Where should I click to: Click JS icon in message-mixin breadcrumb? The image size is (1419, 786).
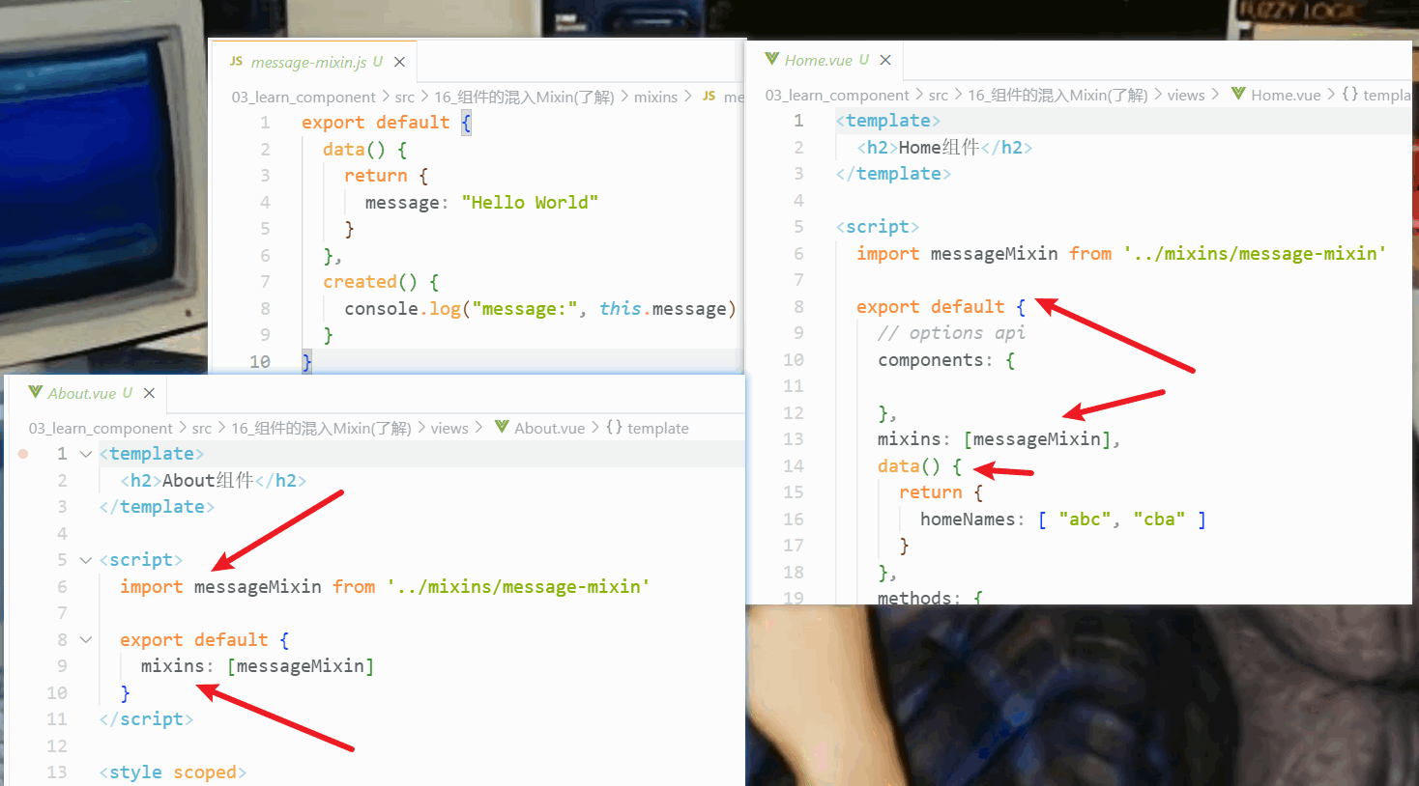tap(709, 96)
